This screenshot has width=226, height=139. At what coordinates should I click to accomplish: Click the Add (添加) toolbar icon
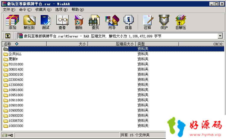12,22
